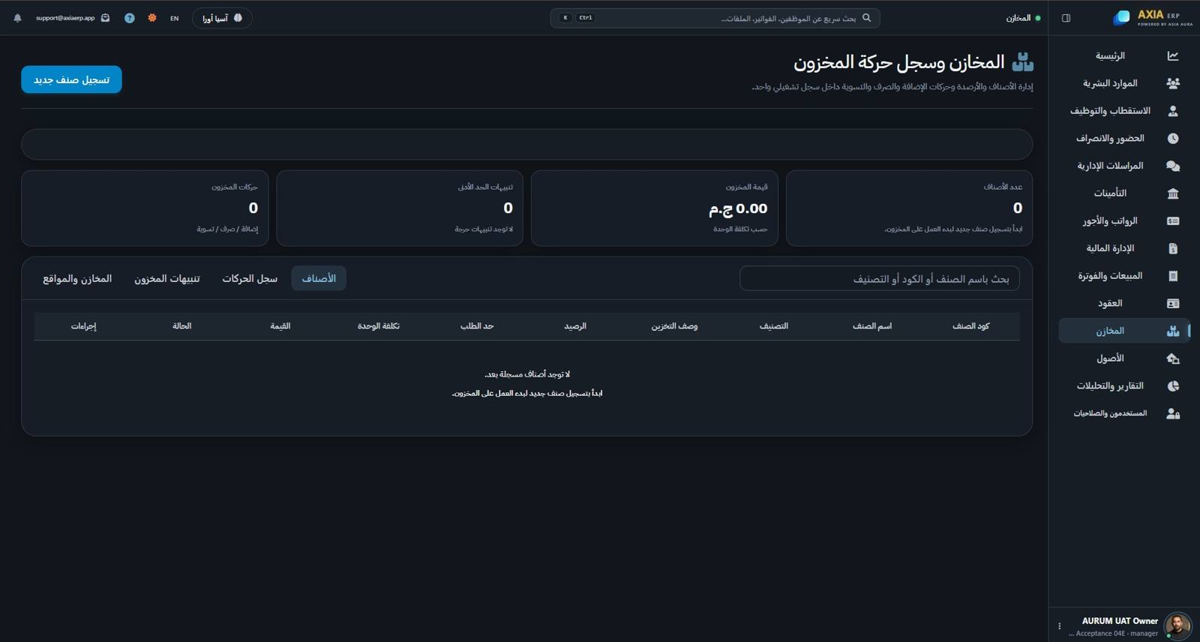Toggle the light/dark theme sun icon
This screenshot has width=1200, height=642.
pyautogui.click(x=152, y=18)
